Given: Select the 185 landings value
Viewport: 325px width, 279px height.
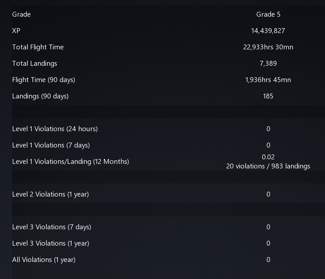Looking at the screenshot, I should (x=268, y=96).
